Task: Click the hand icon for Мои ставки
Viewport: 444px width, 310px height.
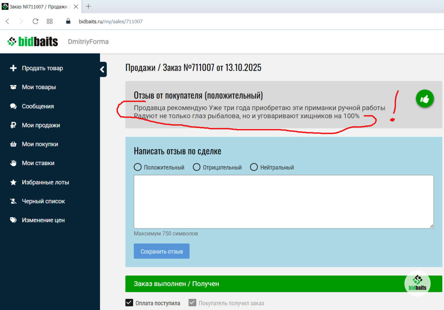Action: (x=13, y=163)
